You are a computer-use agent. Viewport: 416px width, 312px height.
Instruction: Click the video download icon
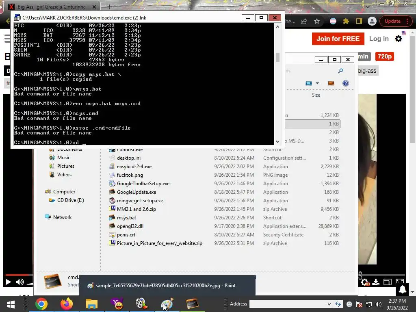click(x=376, y=282)
